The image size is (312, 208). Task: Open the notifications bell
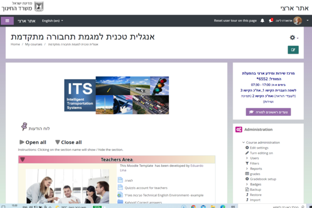262,20
